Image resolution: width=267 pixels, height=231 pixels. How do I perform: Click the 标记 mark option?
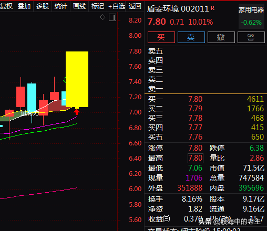click(98, 6)
